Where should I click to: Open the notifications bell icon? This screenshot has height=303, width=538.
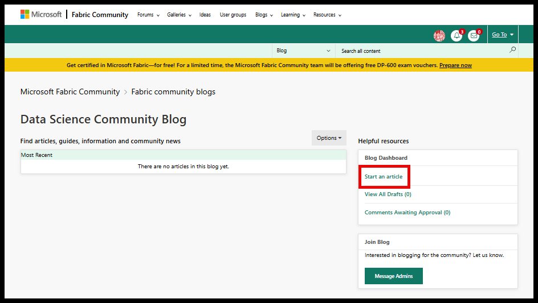[x=457, y=36]
